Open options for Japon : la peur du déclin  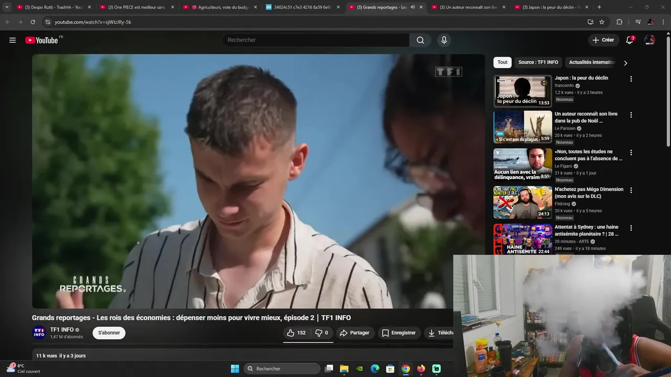631,79
